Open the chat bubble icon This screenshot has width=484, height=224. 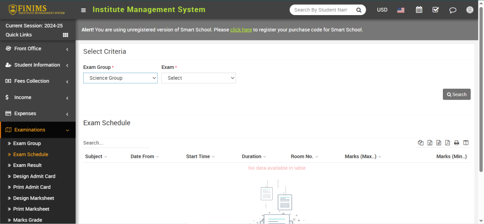pos(452,10)
